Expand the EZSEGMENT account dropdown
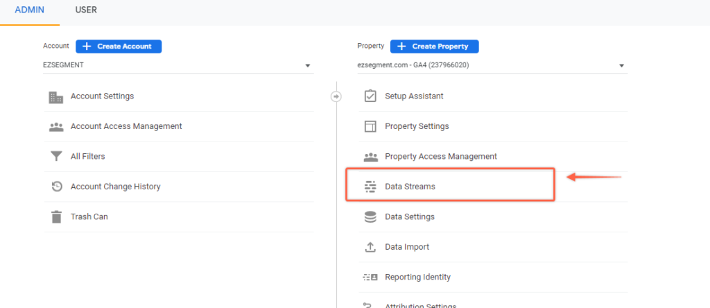Screen dimensions: 710x308 point(178,65)
